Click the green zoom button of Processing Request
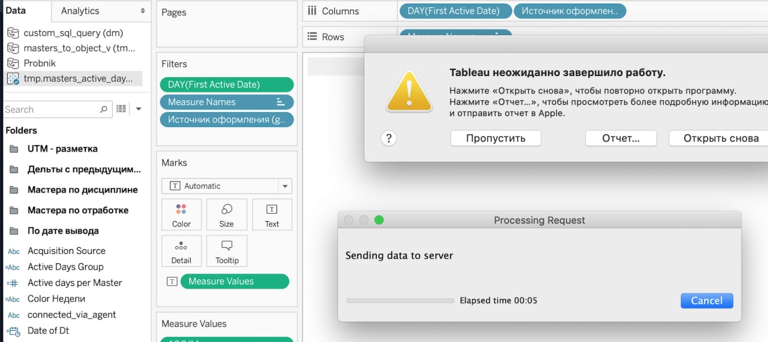768x342 pixels. coord(379,220)
